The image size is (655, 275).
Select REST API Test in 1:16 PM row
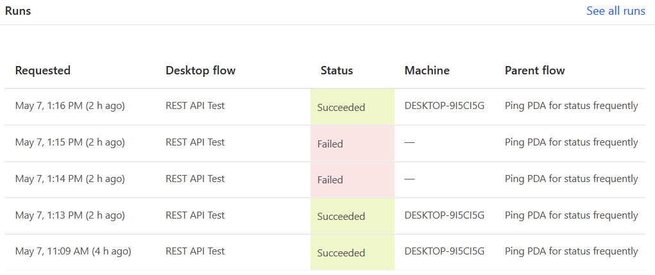click(x=195, y=106)
